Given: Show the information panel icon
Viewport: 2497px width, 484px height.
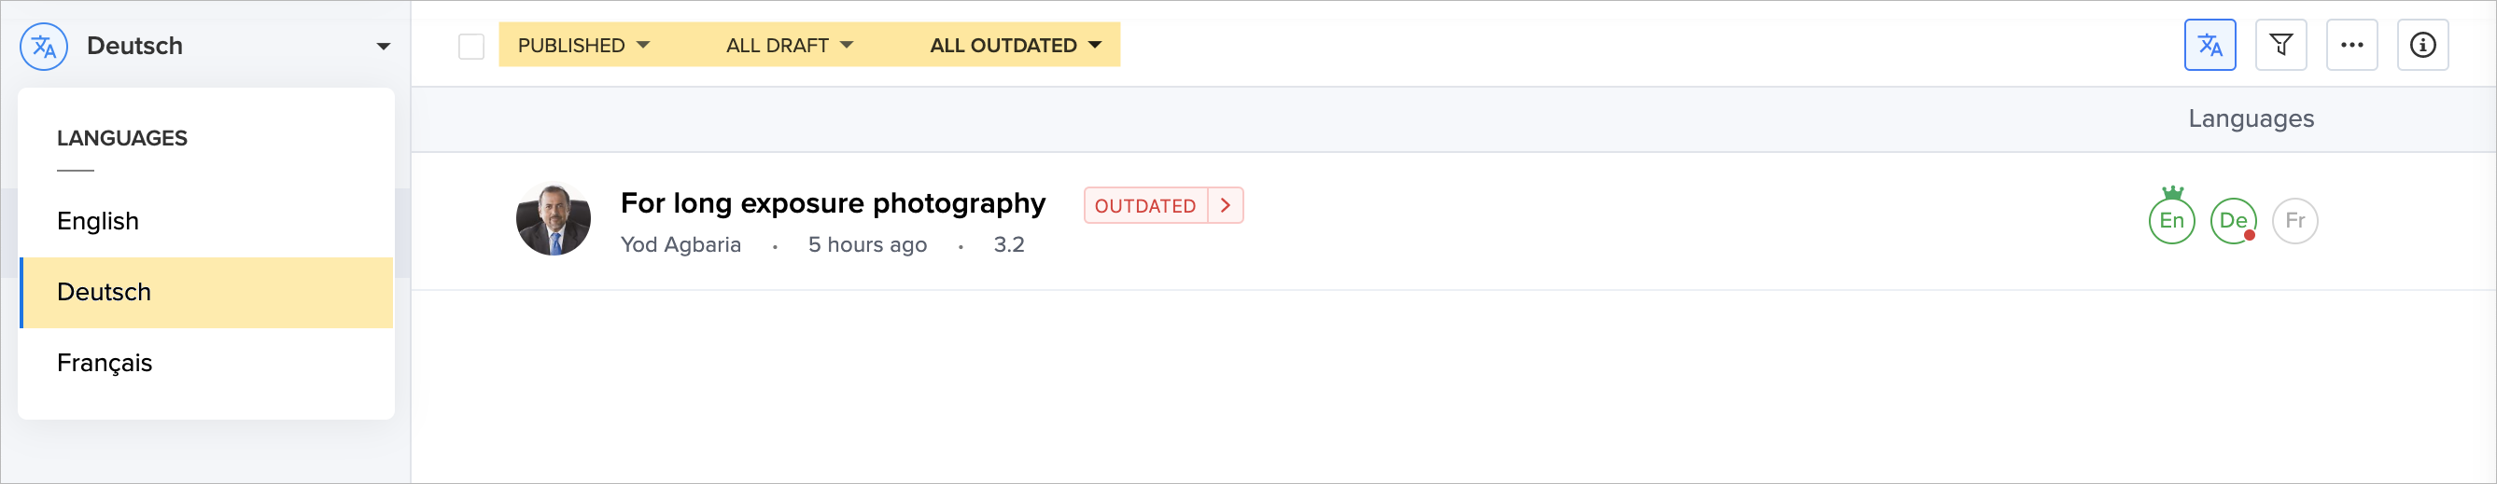Looking at the screenshot, I should pos(2421,46).
